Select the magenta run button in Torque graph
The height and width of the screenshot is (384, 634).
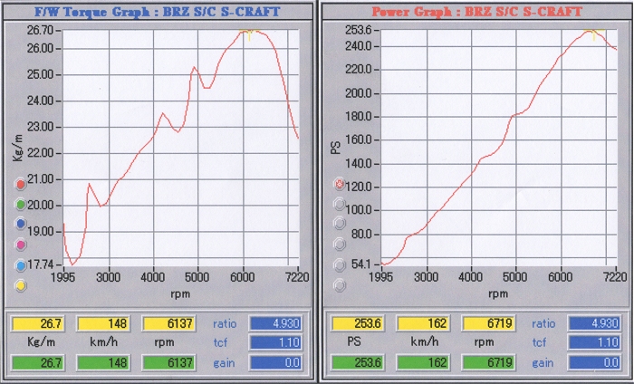click(20, 245)
